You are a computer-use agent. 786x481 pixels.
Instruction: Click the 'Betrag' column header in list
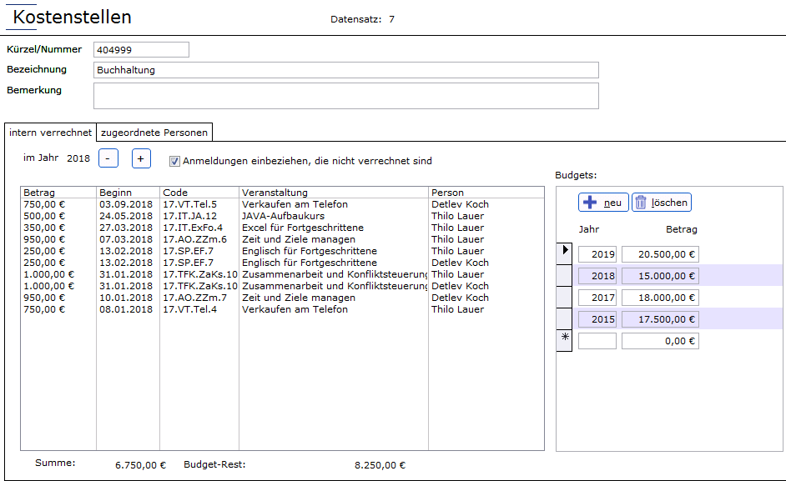coord(58,193)
